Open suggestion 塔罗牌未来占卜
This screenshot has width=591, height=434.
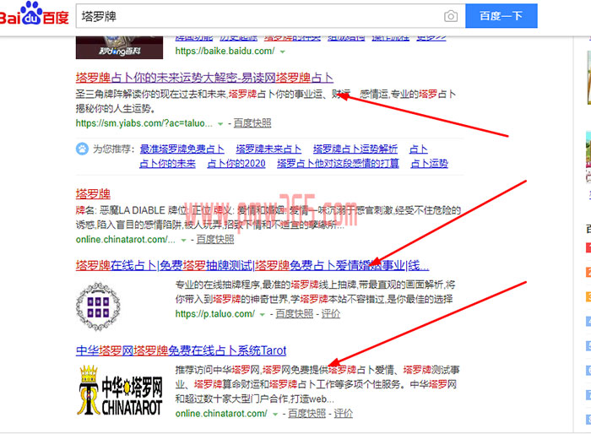268,149
